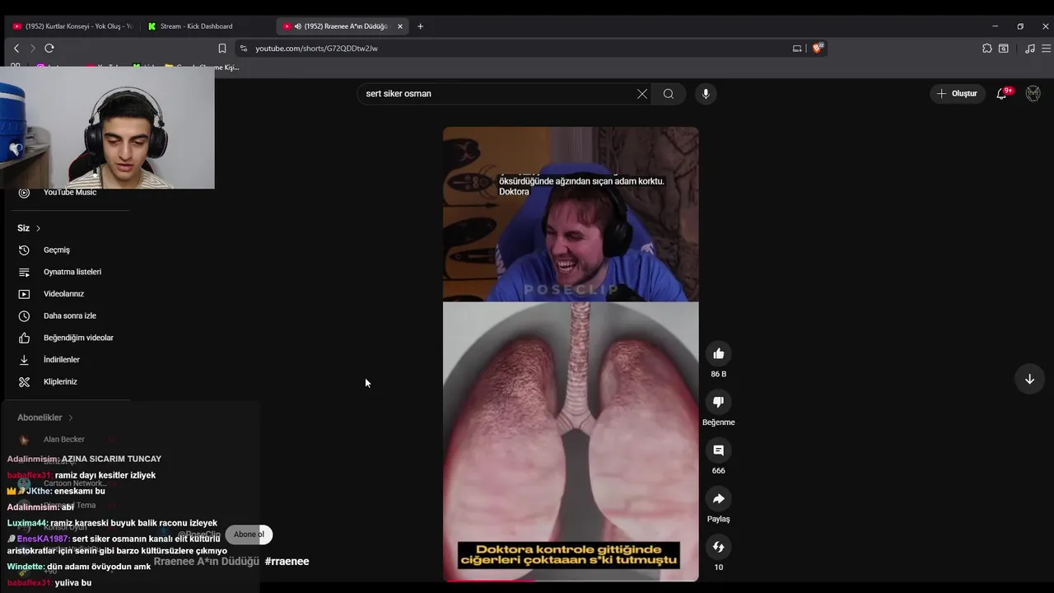Expand the Siz section chevron

pos(38,228)
